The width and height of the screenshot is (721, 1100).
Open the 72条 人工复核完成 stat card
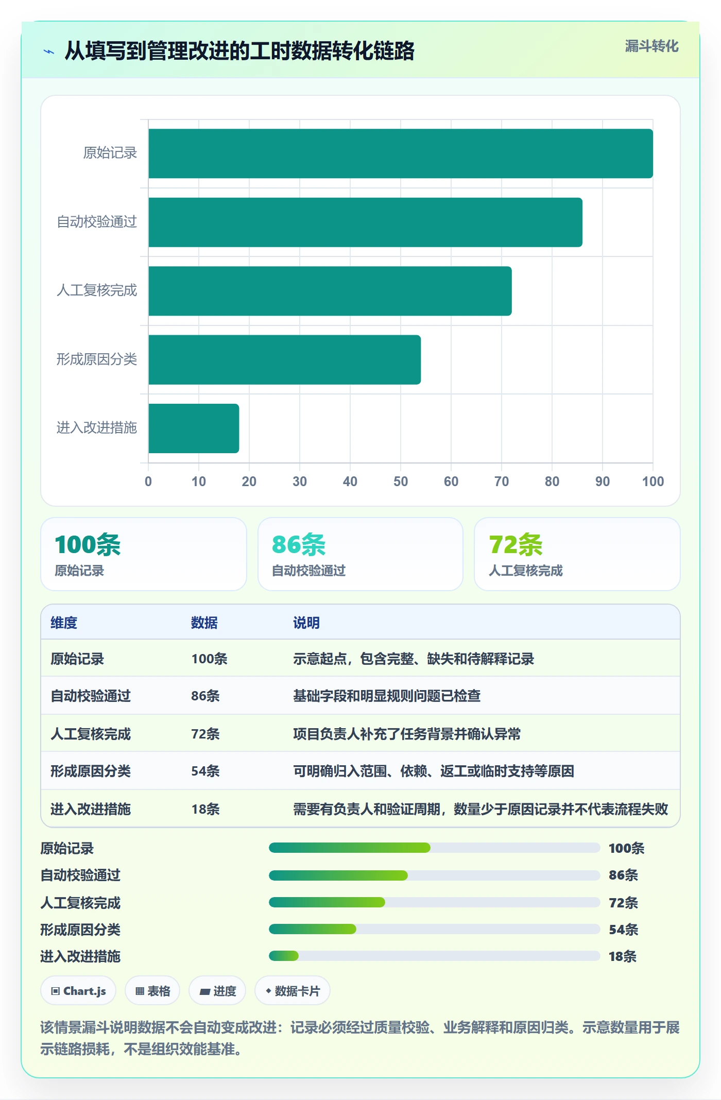577,554
